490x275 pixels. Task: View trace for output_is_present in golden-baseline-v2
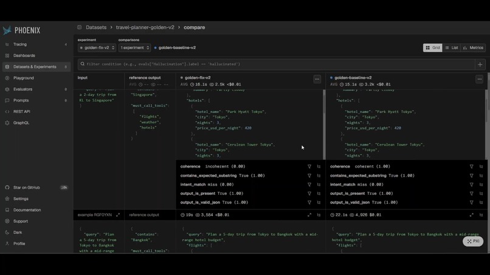tap(481, 194)
